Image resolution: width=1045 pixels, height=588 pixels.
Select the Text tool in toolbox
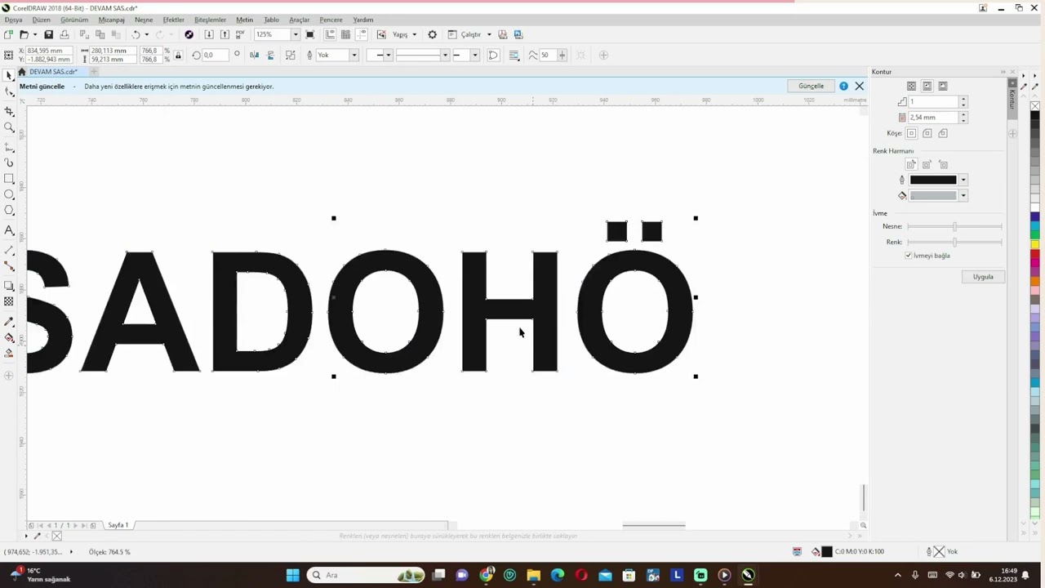(9, 230)
